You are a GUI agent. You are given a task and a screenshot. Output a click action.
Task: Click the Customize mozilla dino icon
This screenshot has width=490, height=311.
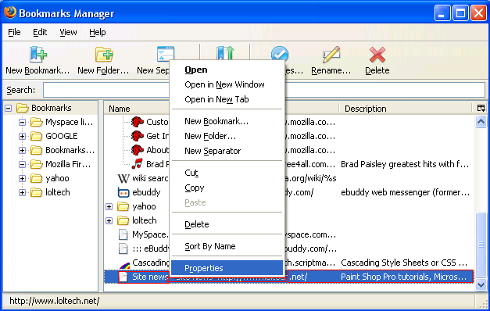click(x=138, y=122)
